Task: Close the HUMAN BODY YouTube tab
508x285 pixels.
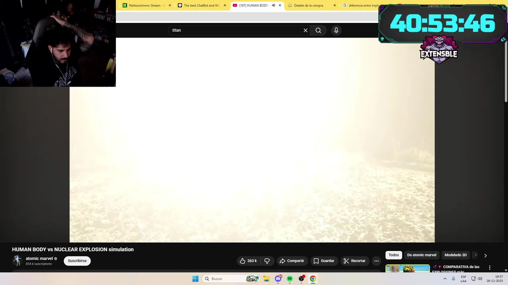Action: pos(280,6)
